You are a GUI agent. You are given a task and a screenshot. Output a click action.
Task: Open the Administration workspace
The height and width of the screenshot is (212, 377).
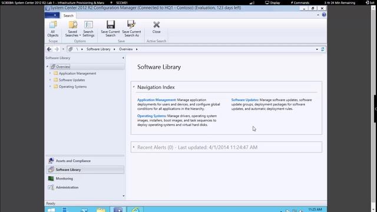[x=85, y=187]
